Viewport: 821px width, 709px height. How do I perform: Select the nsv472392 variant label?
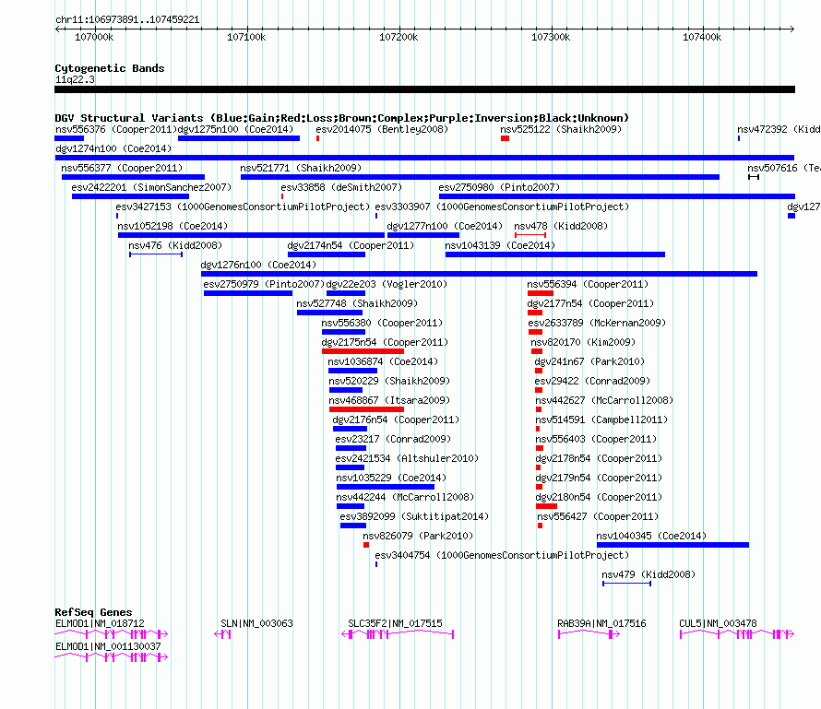(779, 129)
